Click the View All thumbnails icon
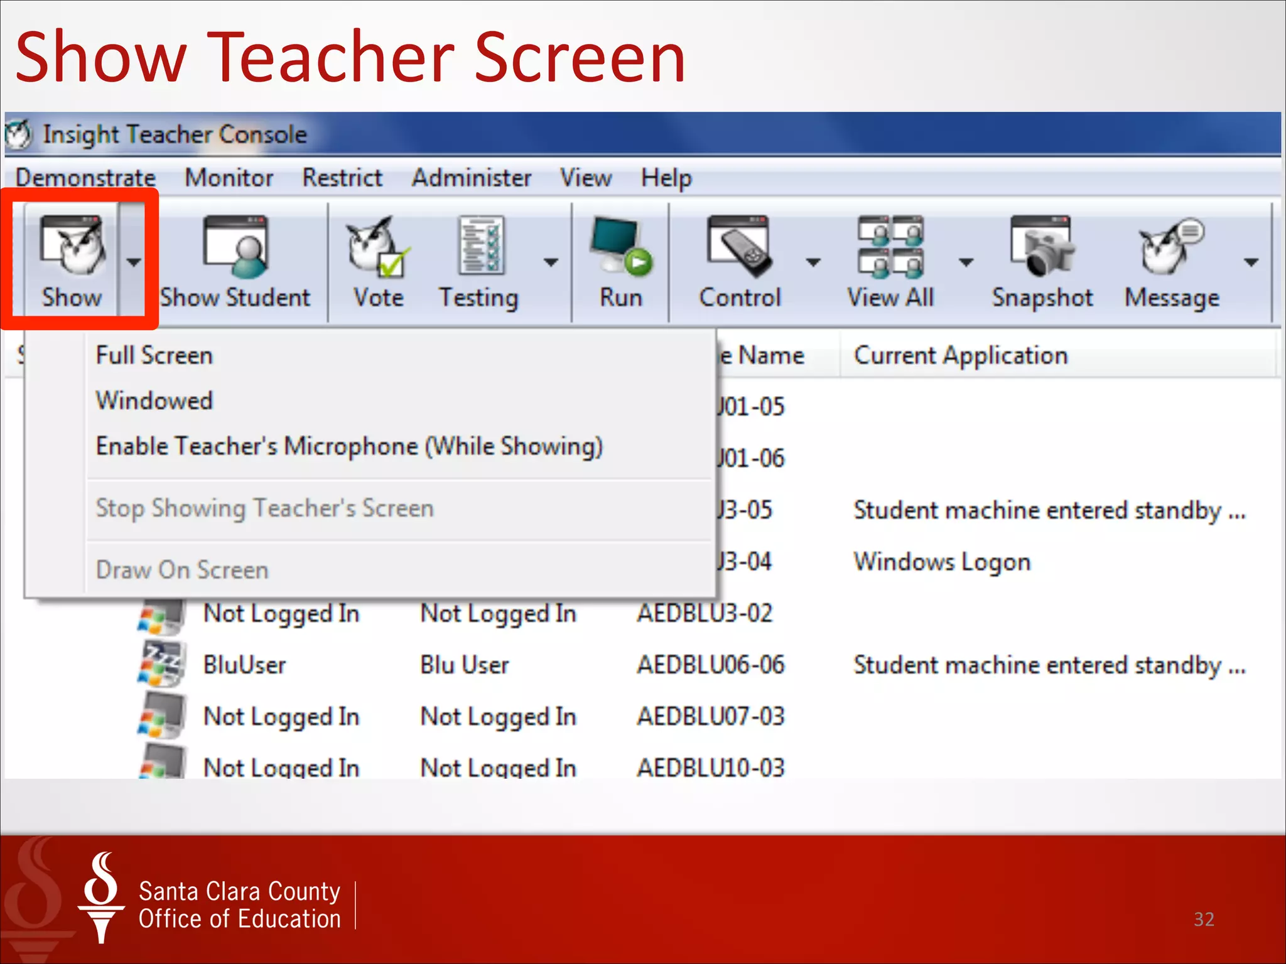 [x=891, y=246]
